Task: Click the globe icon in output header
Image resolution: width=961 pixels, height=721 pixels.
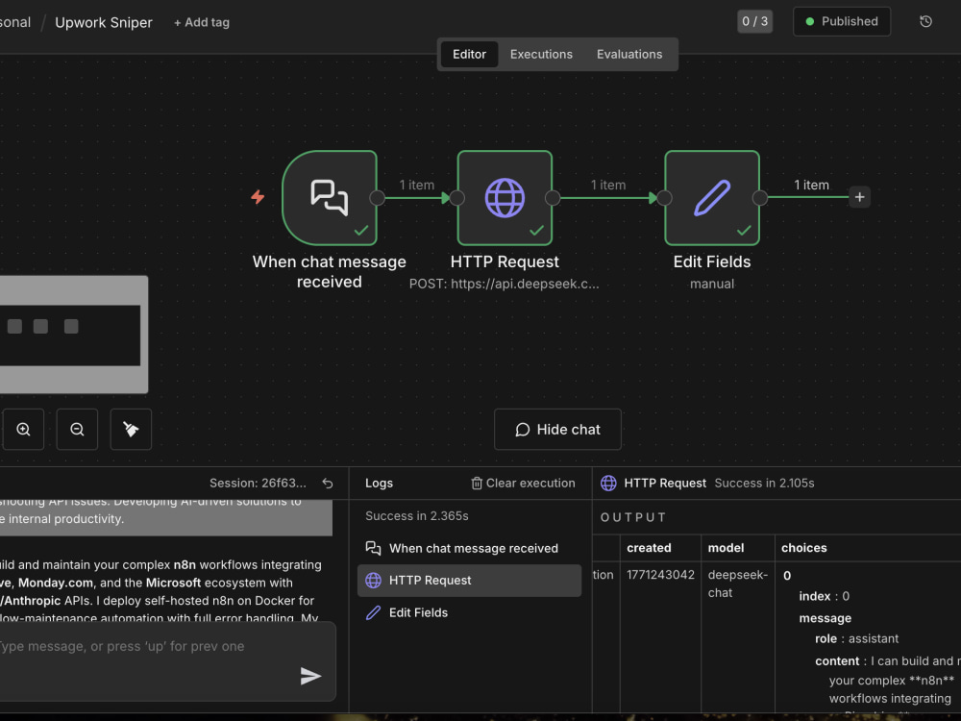Action: pos(608,484)
